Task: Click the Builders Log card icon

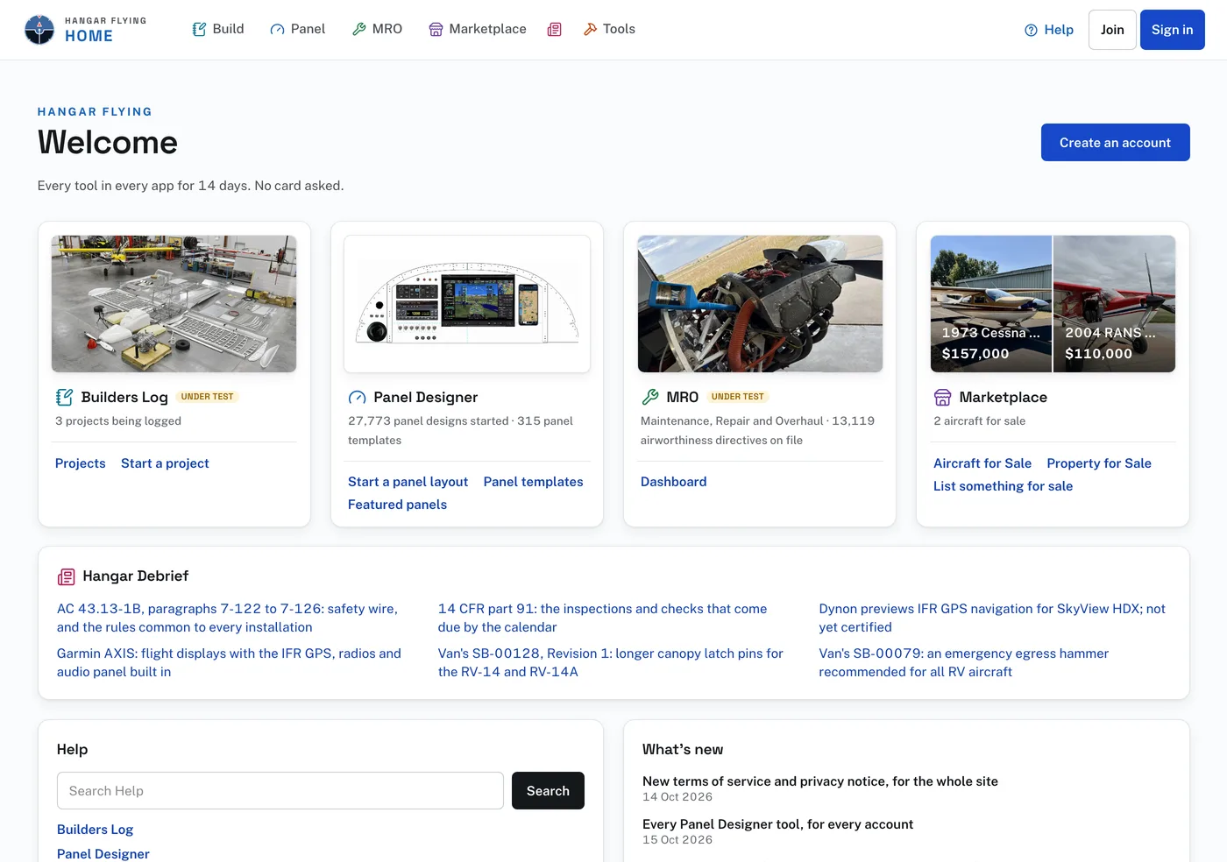Action: tap(64, 397)
